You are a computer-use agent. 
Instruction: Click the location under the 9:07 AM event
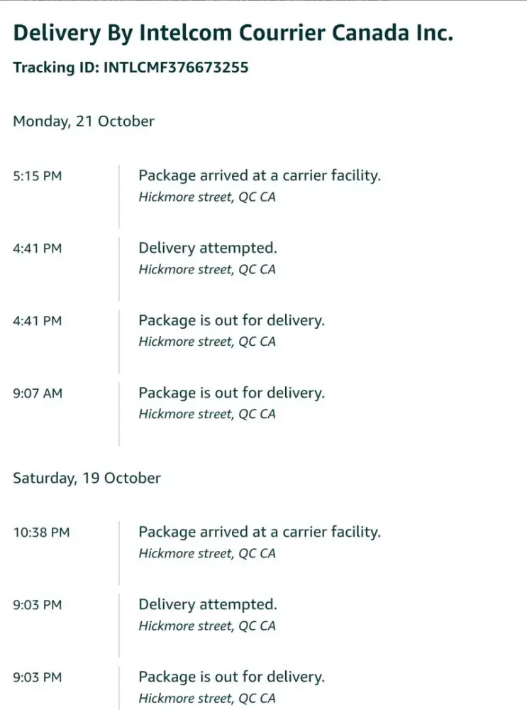[206, 415]
